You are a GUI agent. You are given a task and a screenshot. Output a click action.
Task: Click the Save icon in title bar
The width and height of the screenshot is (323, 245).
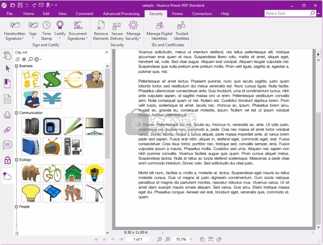pos(20,5)
